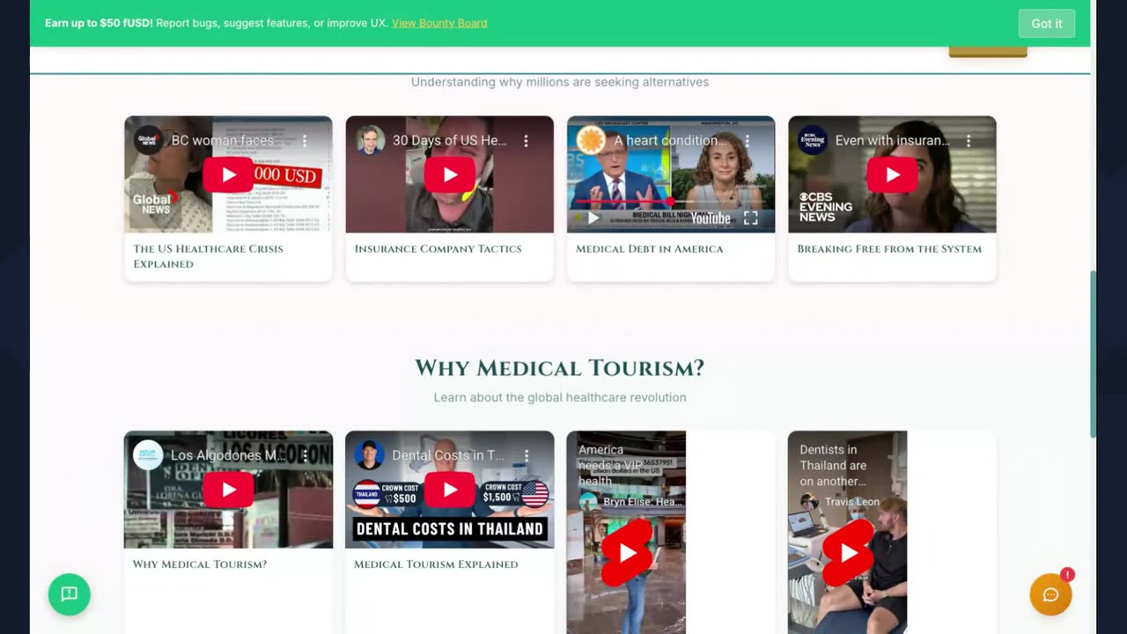Click Dental Costs video channel avatar

tap(370, 455)
